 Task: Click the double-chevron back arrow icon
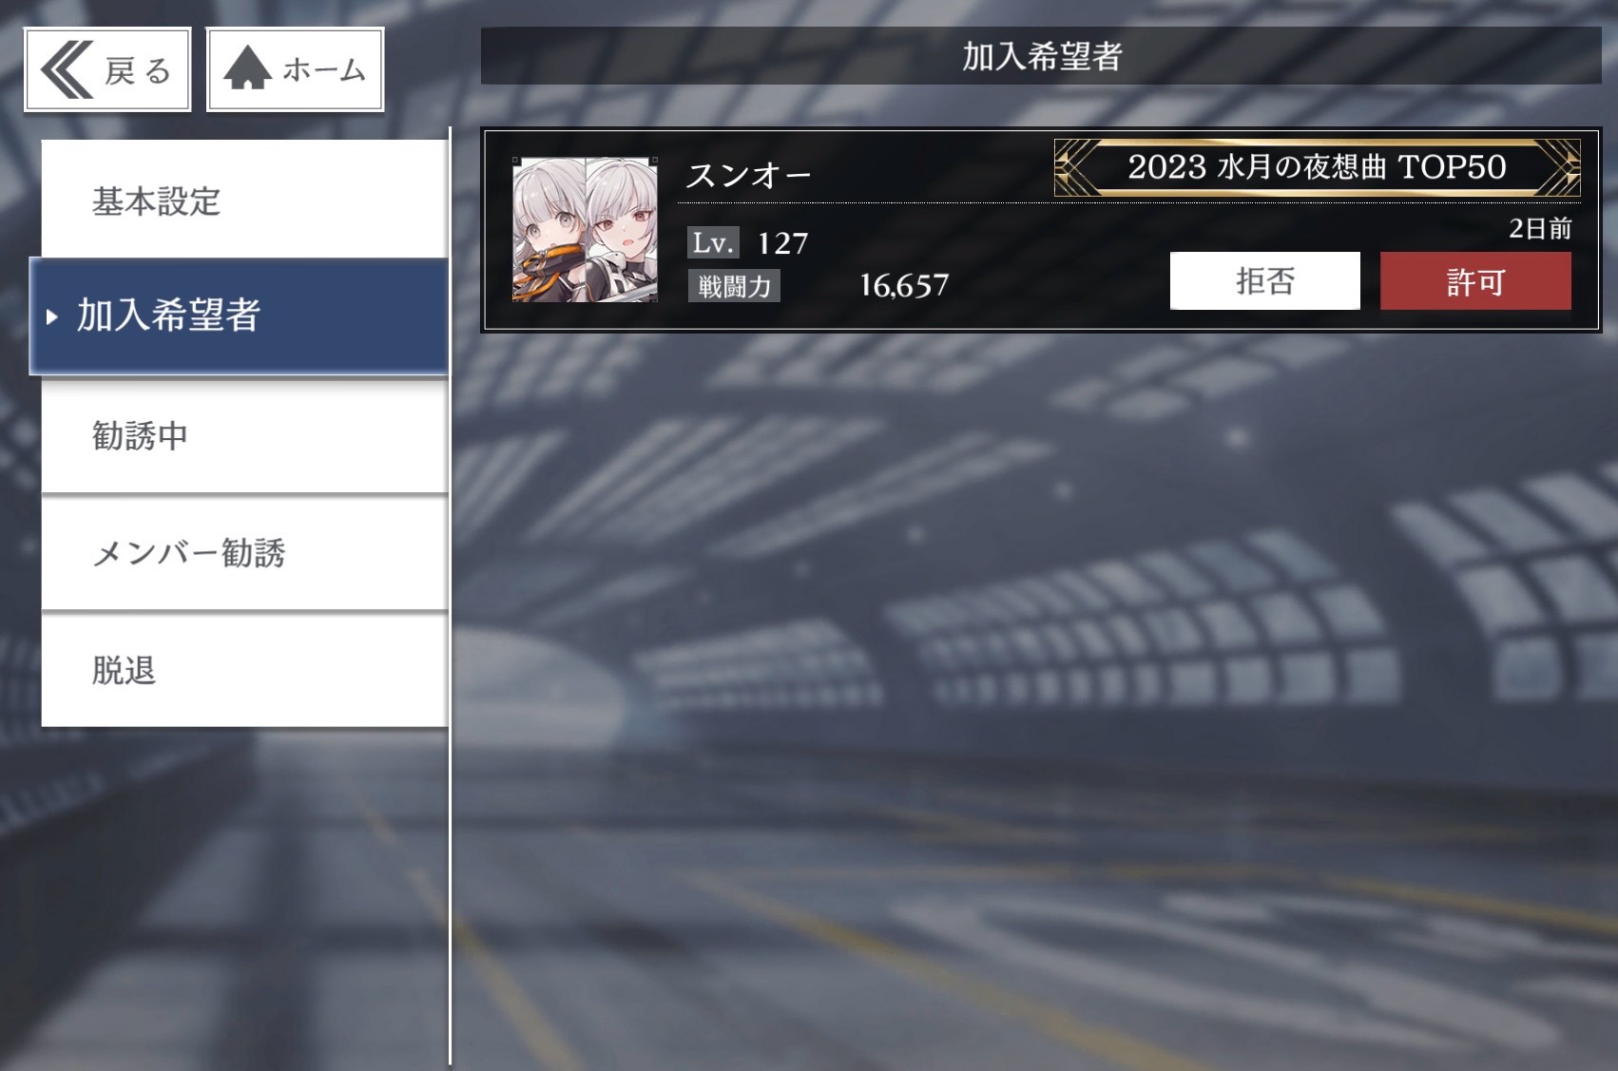(x=67, y=69)
